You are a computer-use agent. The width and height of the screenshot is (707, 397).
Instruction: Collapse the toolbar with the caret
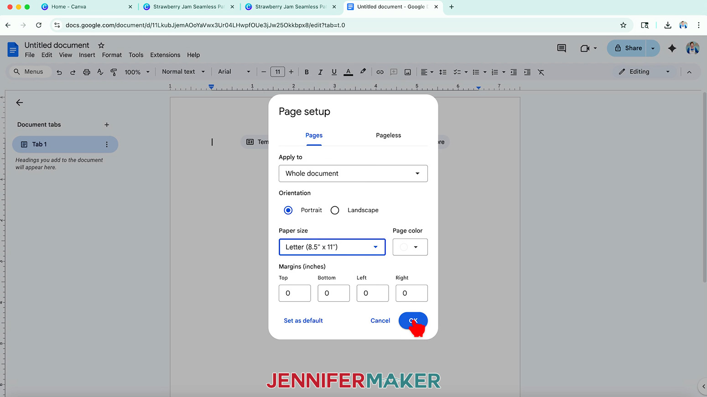click(689, 72)
